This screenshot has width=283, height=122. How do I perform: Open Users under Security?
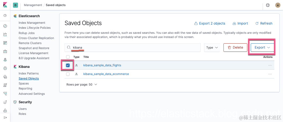(x=22, y=109)
